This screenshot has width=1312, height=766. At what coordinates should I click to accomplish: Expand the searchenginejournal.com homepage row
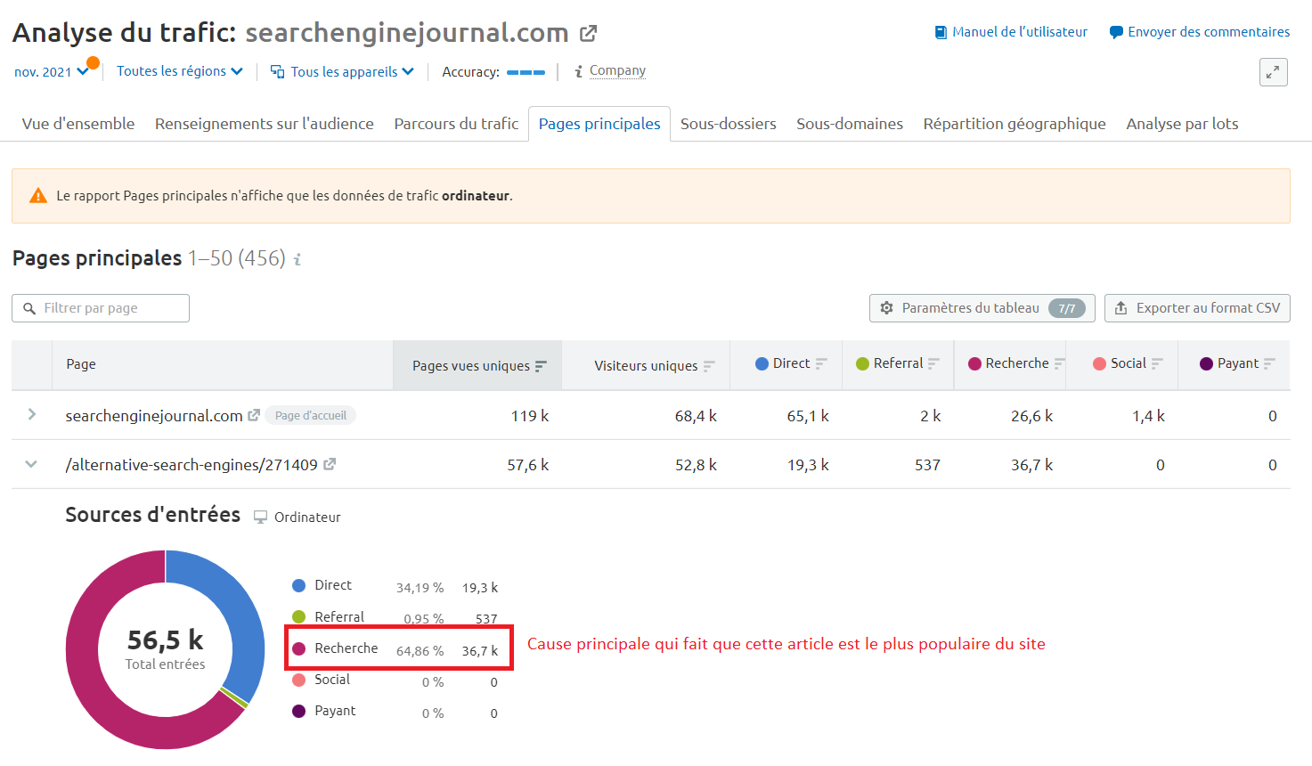pyautogui.click(x=32, y=414)
